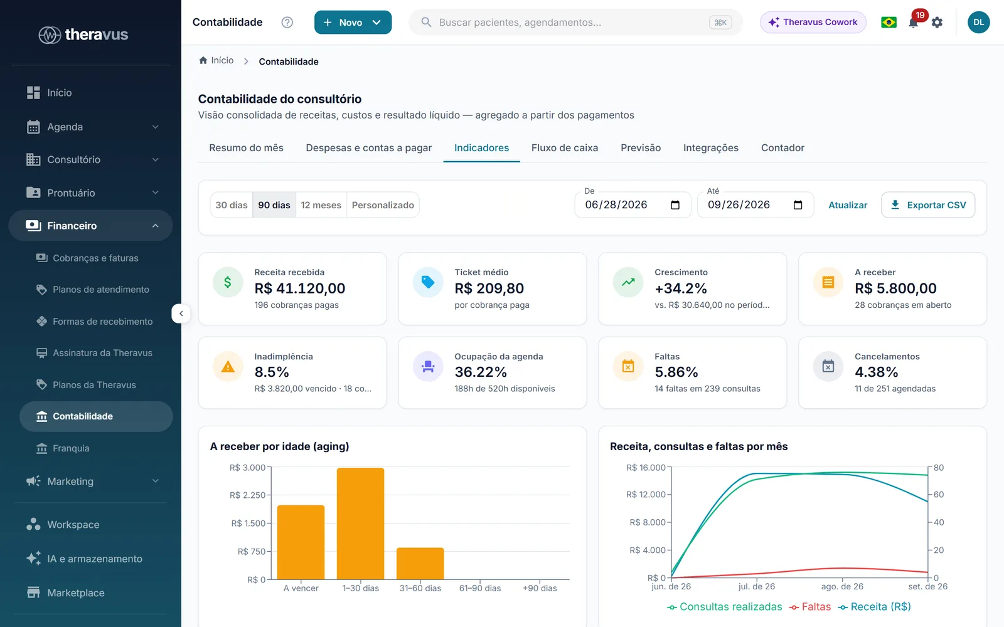Image resolution: width=1004 pixels, height=627 pixels.
Task: Click the Cancelamentos calendar icon
Action: click(828, 366)
